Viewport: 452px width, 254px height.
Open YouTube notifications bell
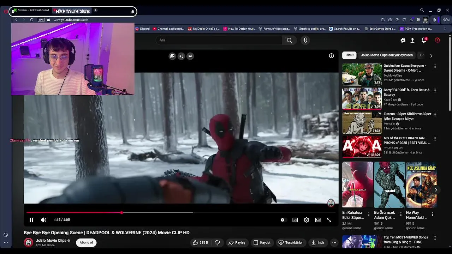click(x=424, y=40)
